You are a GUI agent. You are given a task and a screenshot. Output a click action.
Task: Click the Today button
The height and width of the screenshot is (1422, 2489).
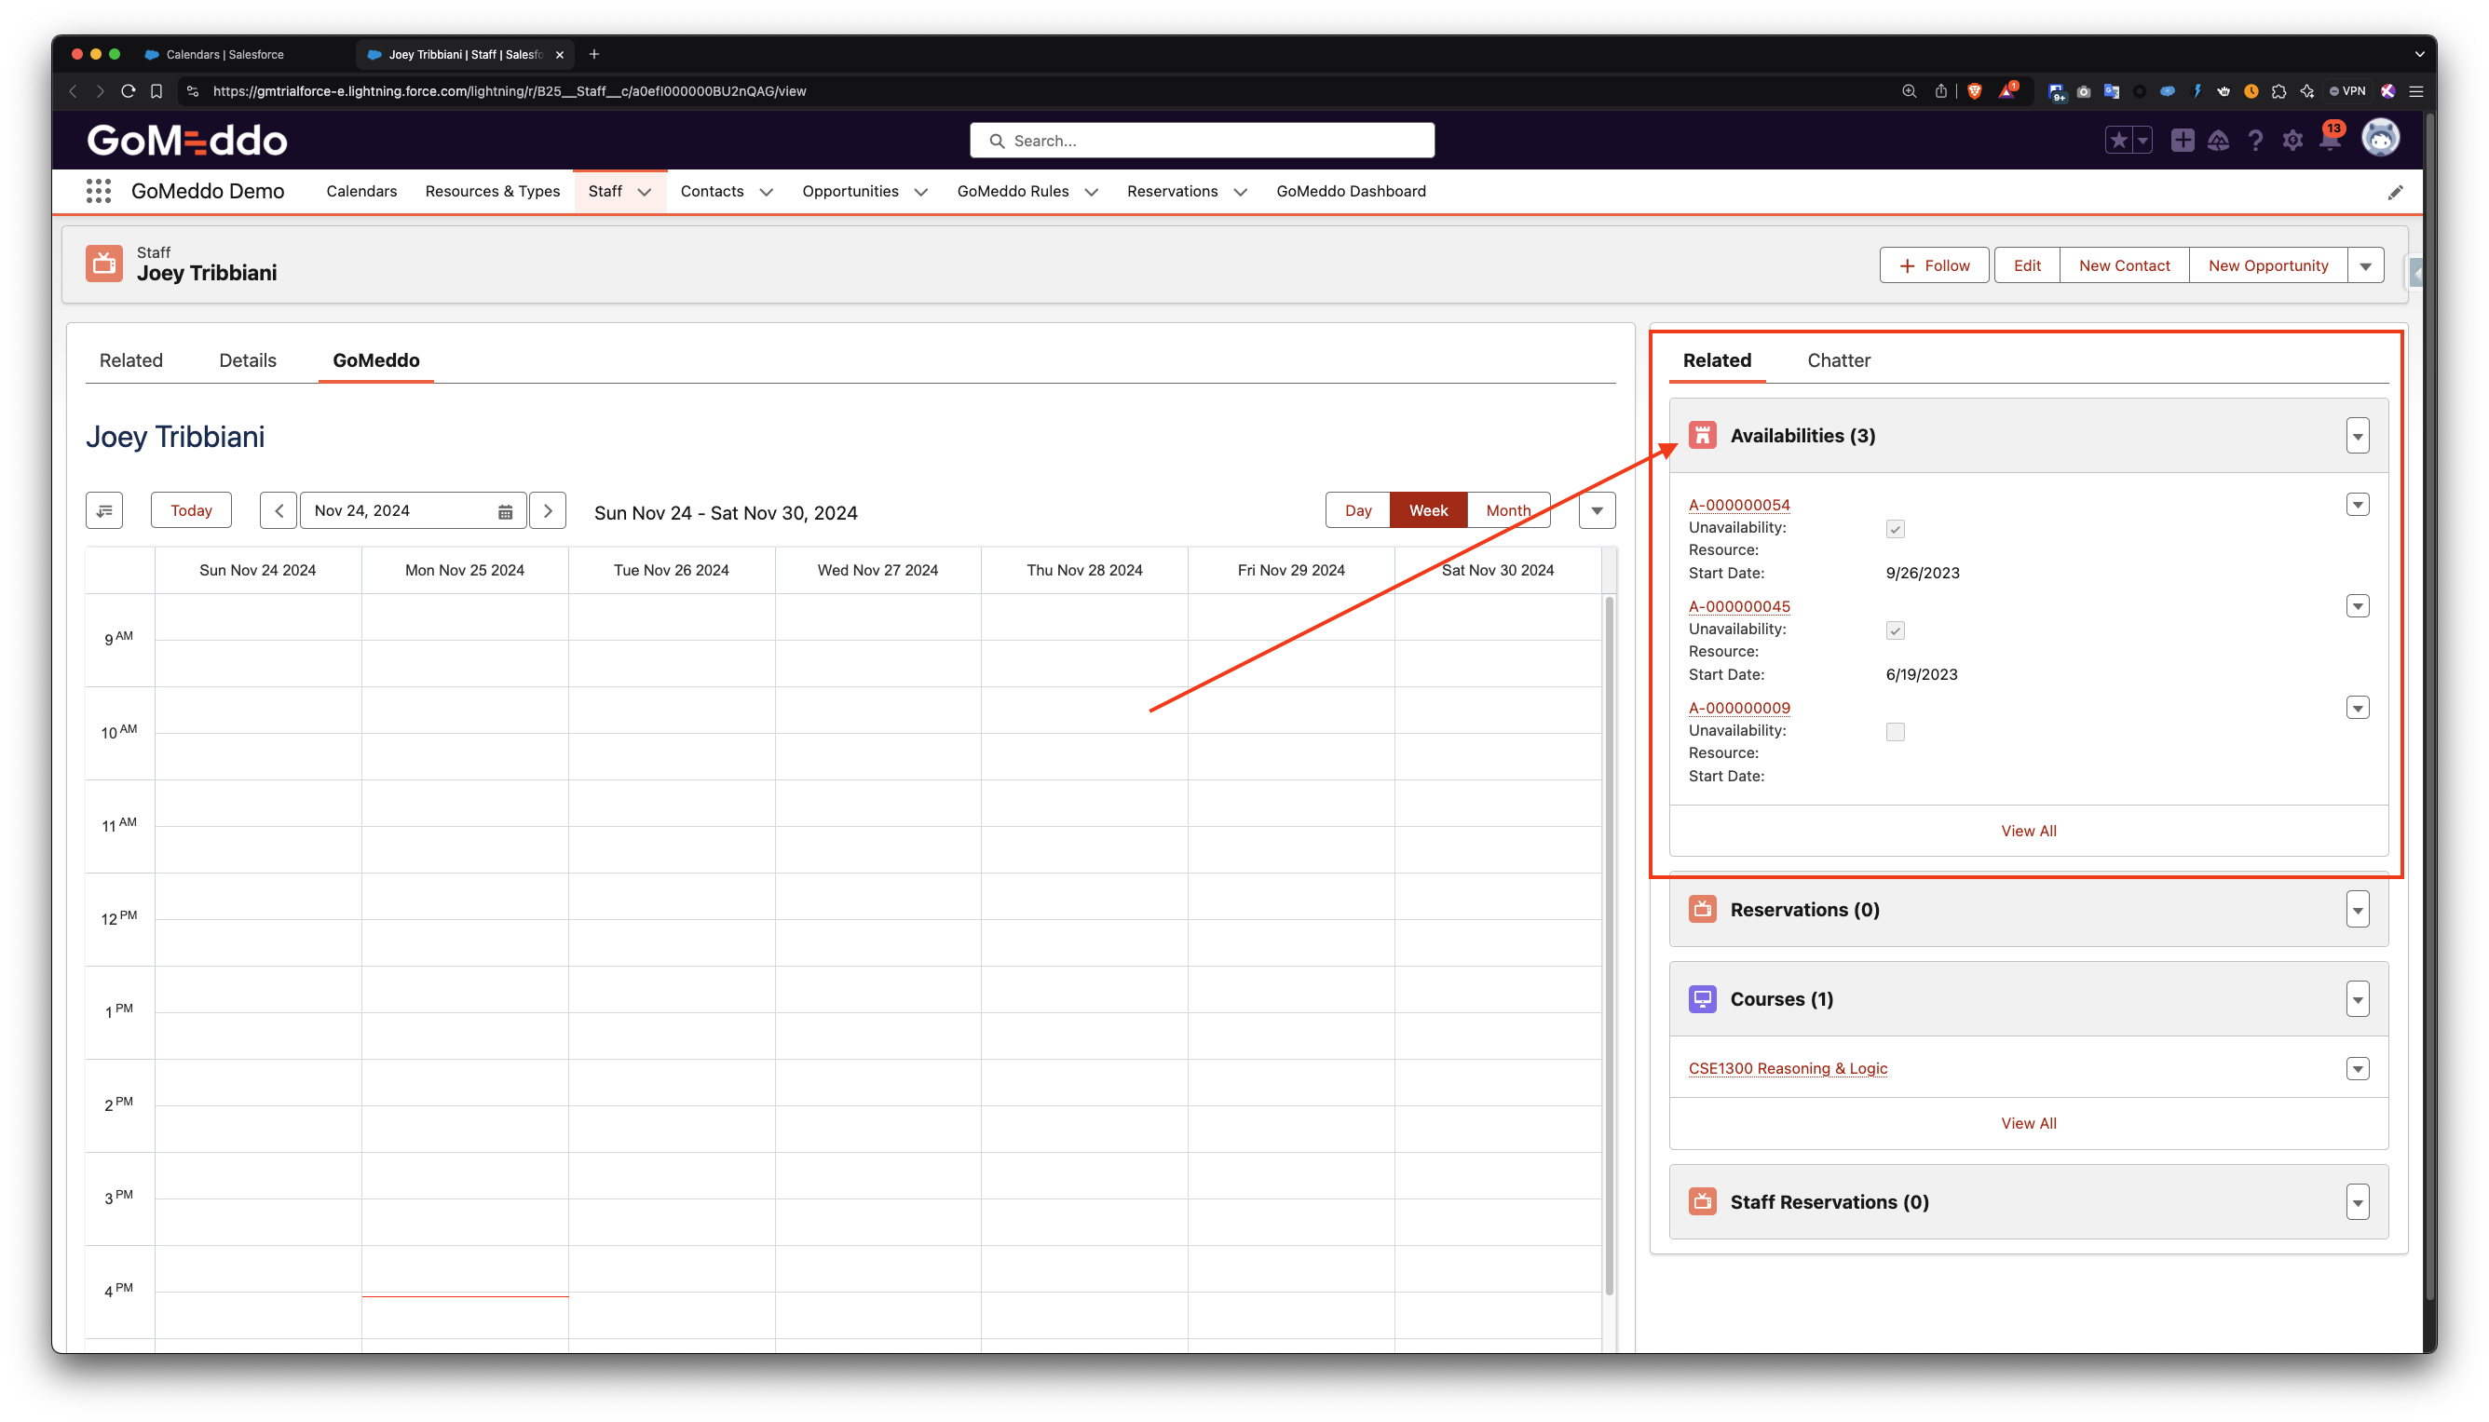coord(190,511)
